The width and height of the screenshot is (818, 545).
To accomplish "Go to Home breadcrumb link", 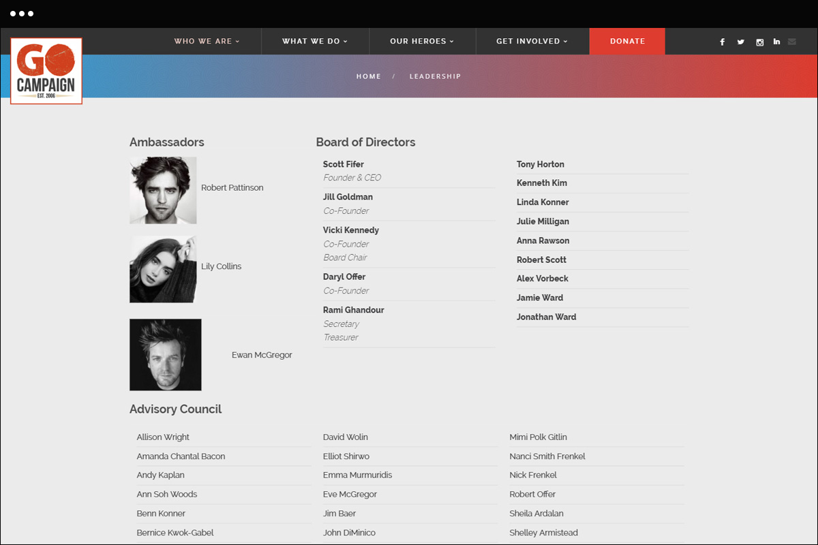I will click(369, 76).
